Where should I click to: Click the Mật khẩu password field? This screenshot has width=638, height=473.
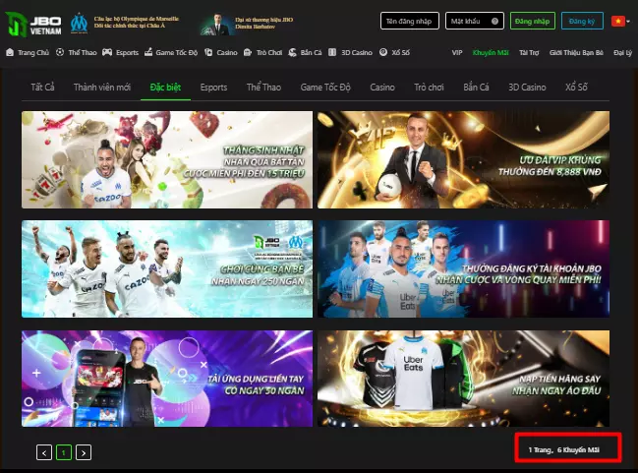point(475,21)
